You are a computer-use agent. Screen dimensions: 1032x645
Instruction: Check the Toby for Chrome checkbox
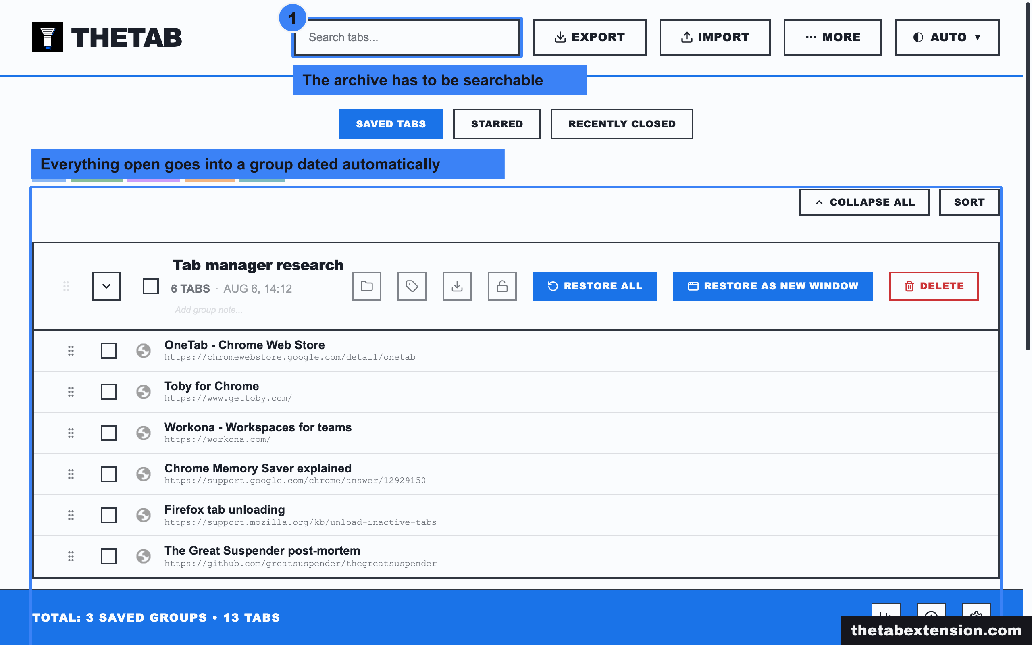109,391
